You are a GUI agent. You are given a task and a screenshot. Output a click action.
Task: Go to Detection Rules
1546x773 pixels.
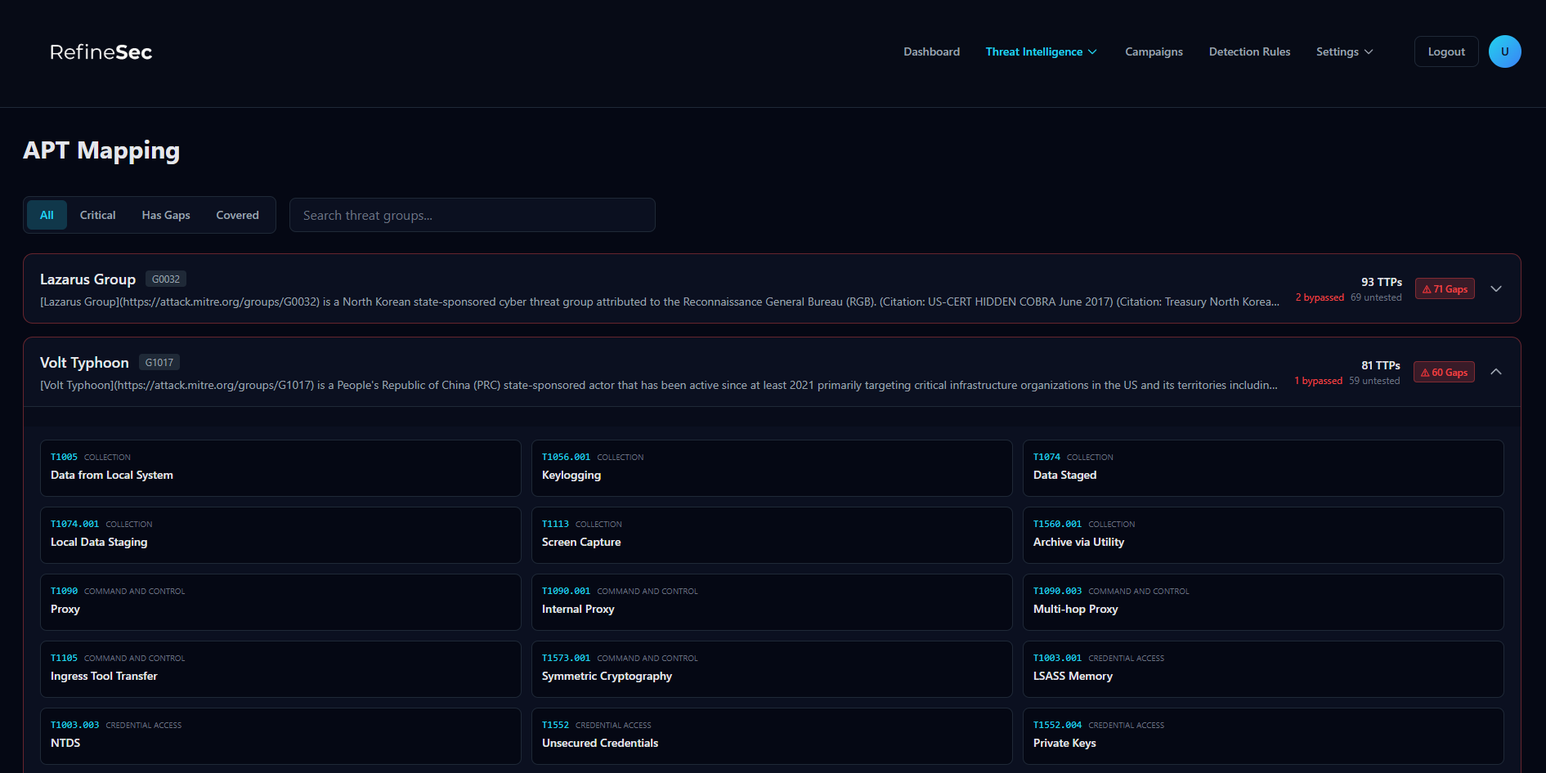(x=1249, y=51)
